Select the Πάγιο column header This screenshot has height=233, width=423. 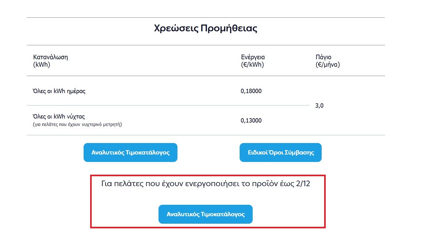point(323,57)
